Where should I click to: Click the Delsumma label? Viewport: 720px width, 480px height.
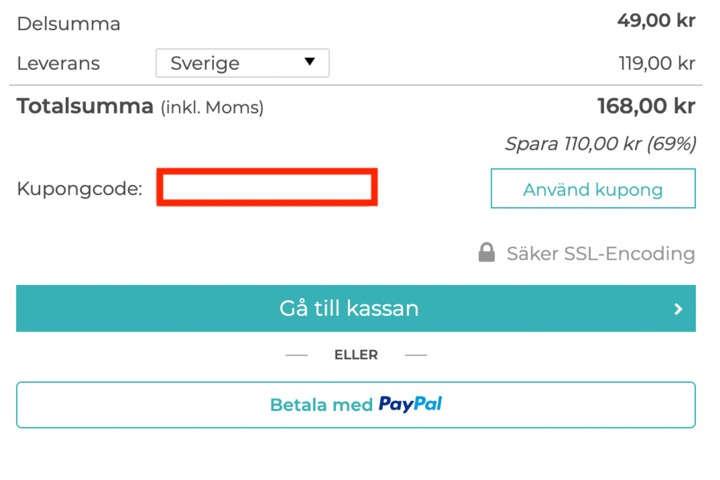point(69,24)
